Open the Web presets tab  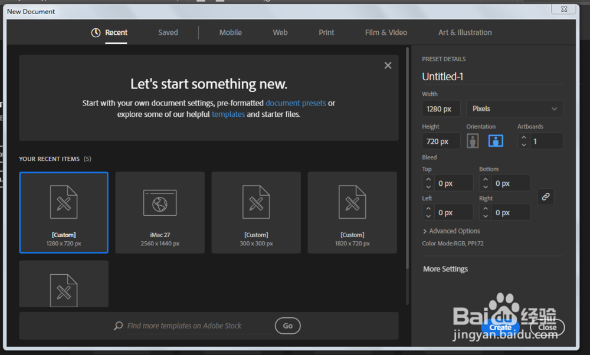click(280, 32)
